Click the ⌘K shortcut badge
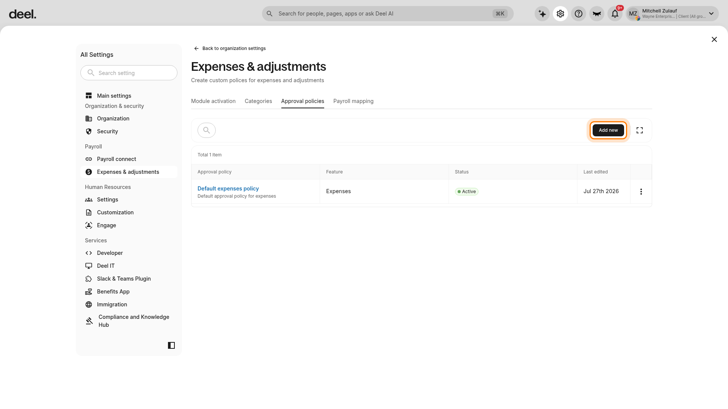This screenshot has height=409, width=728. 500,14
